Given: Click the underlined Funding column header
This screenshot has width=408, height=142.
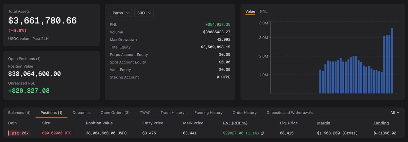Looking at the screenshot, I should point(381,123).
